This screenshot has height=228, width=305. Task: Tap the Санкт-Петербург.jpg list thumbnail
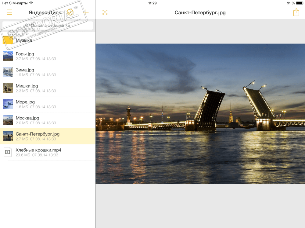(8, 136)
